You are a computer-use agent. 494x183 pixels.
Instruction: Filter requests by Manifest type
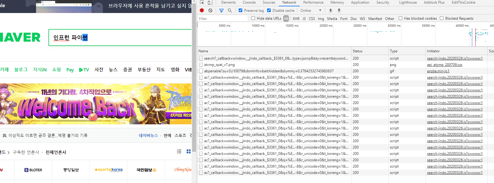click(375, 18)
